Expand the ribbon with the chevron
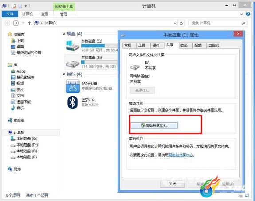 point(242,14)
